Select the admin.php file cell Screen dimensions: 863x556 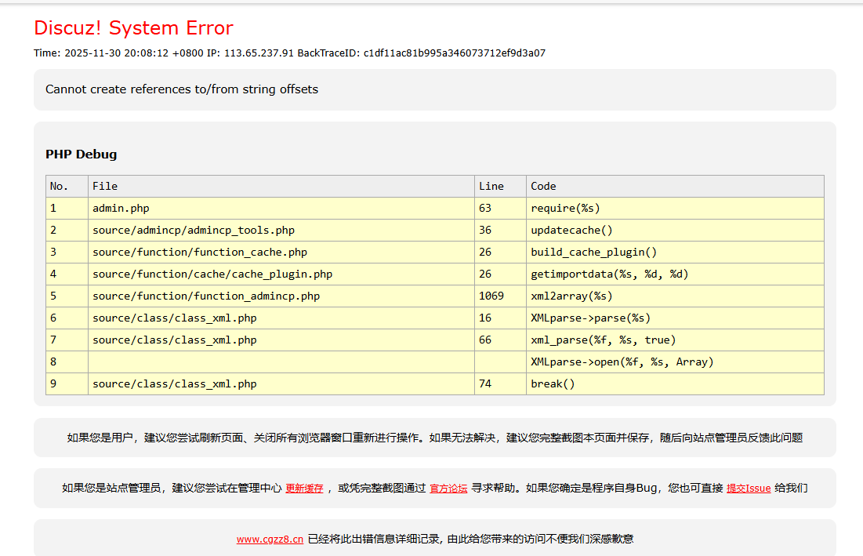click(121, 209)
